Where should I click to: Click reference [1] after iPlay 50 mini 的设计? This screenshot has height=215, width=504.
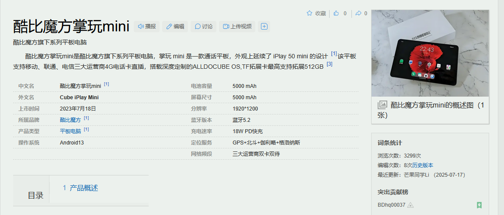point(334,54)
